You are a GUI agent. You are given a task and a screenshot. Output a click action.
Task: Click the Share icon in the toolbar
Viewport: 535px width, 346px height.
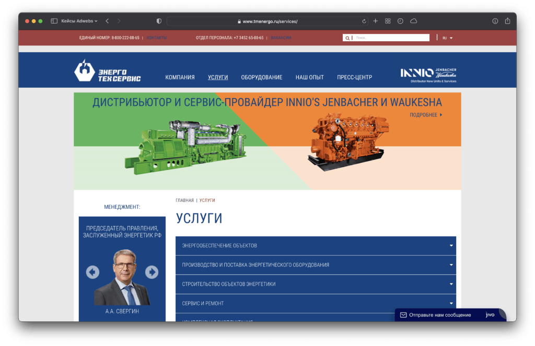(507, 21)
